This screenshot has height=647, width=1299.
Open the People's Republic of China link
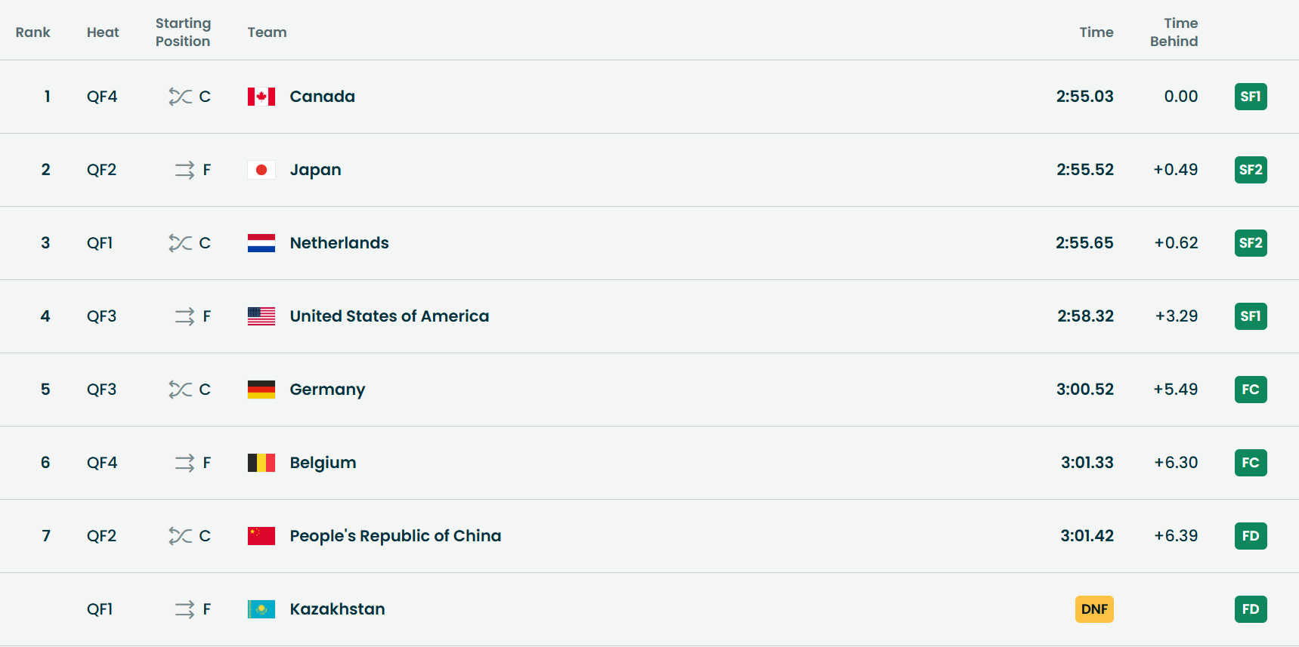[x=395, y=536]
